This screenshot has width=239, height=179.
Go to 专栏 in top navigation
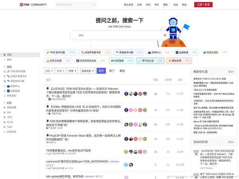(x=157, y=5)
